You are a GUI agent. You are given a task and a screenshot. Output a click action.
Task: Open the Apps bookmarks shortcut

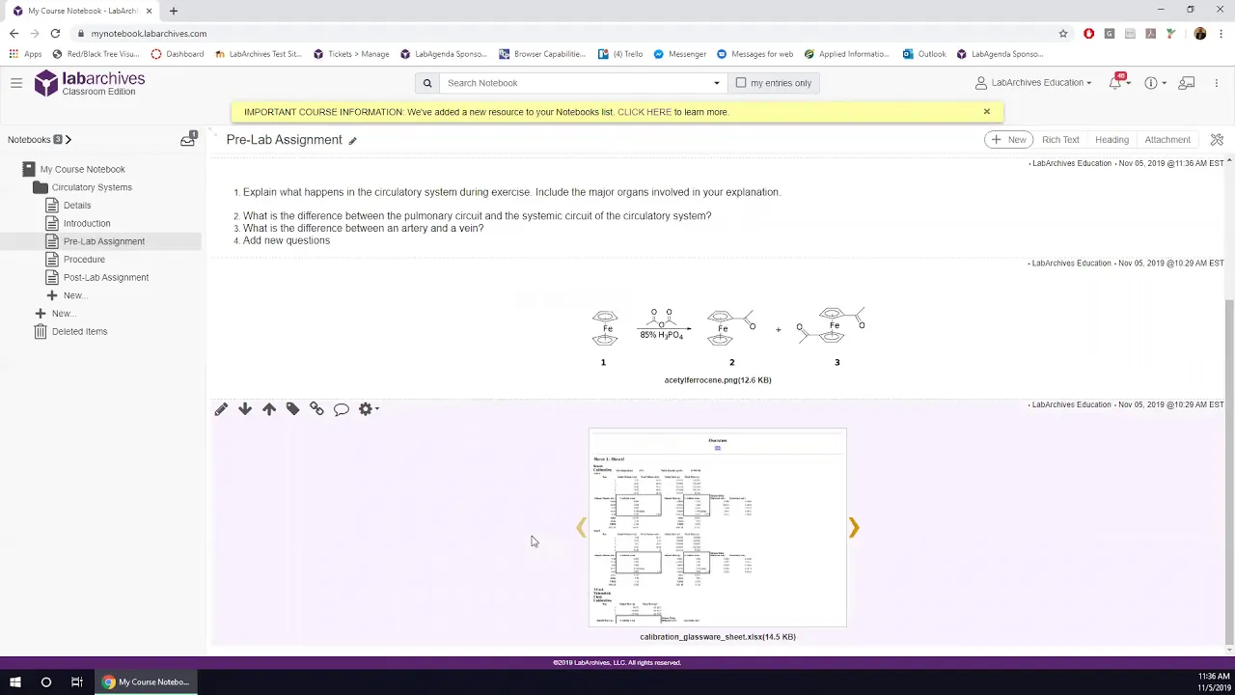26,54
